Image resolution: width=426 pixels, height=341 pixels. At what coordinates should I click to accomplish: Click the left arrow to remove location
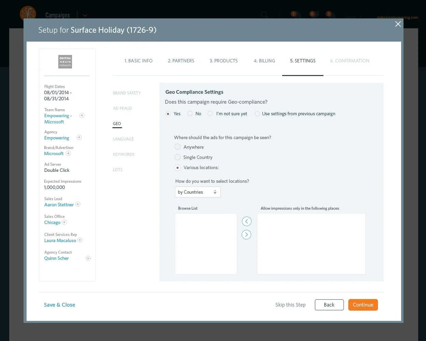(246, 221)
